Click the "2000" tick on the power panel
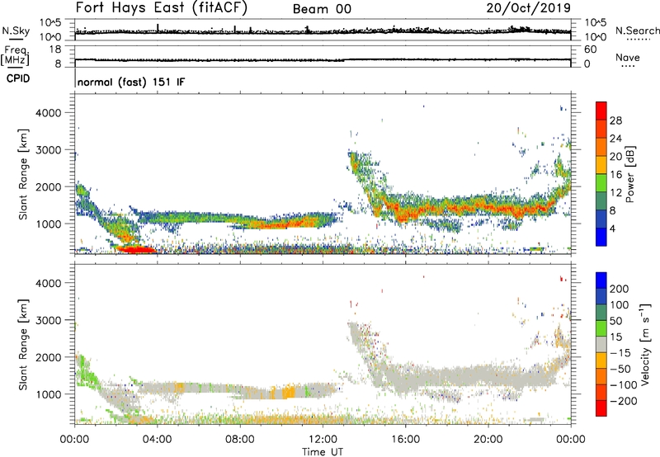Image resolution: width=660 pixels, height=457 pixels. coord(49,186)
